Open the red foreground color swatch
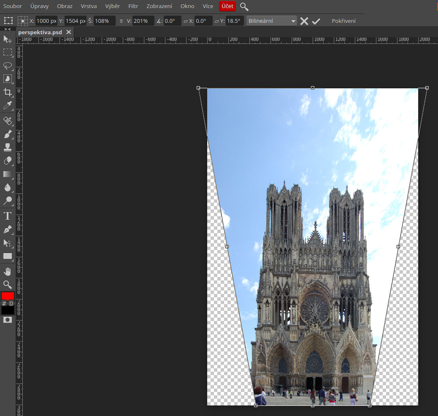The width and height of the screenshot is (438, 416). click(7, 296)
